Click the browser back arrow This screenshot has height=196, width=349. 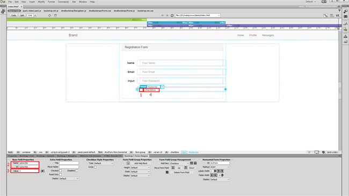[x=163, y=16]
